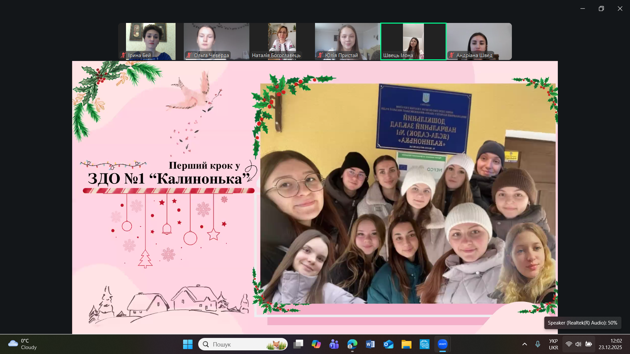Launch Microsoft Word from taskbar
The width and height of the screenshot is (630, 354).
pos(370,344)
